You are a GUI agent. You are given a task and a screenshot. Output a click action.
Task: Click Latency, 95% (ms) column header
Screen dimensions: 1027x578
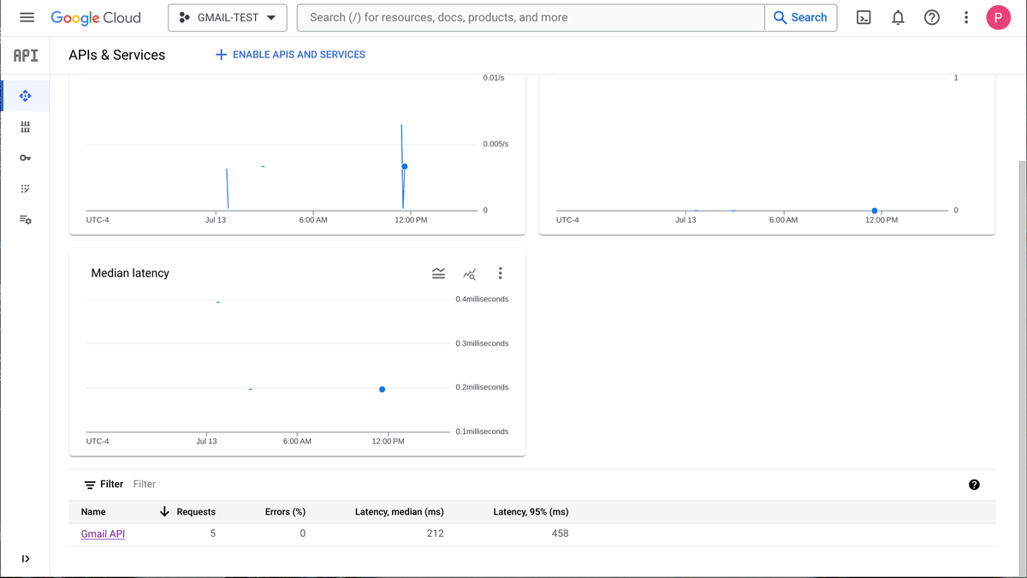coord(531,512)
